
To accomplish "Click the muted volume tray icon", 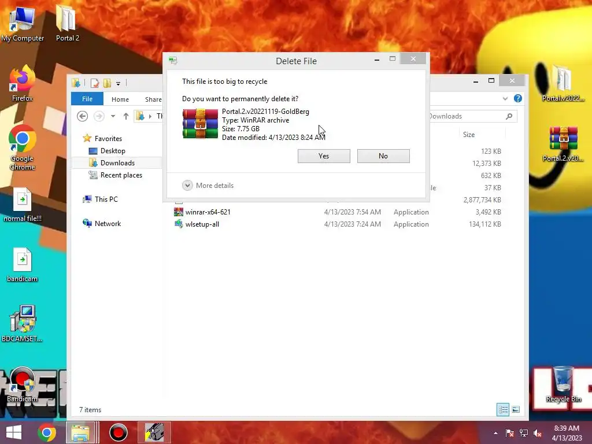I will pos(538,433).
